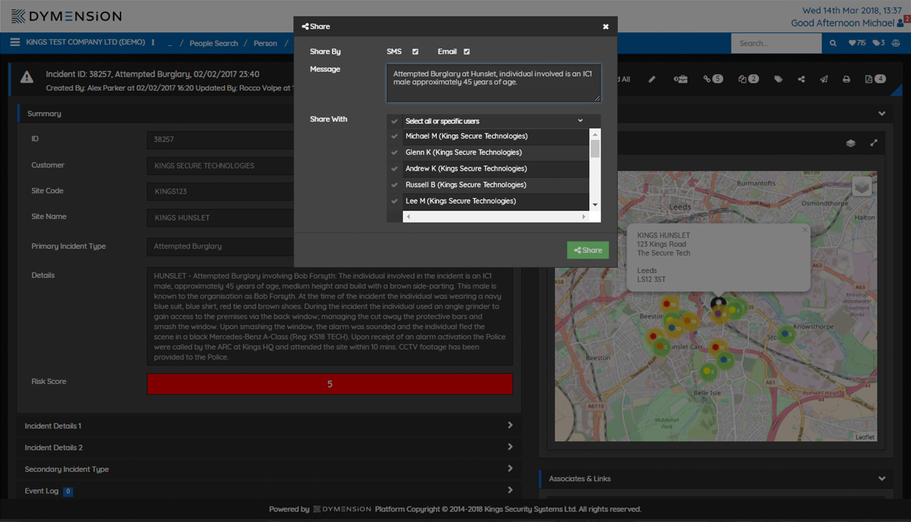
Task: Open user profile icon beside Good Afternoon Michael
Action: point(900,23)
